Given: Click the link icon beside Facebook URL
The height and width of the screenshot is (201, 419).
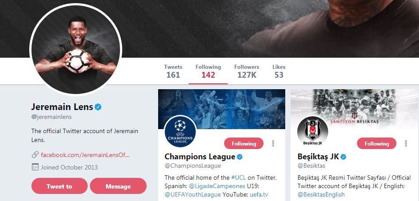Looking at the screenshot, I should pyautogui.click(x=35, y=155).
